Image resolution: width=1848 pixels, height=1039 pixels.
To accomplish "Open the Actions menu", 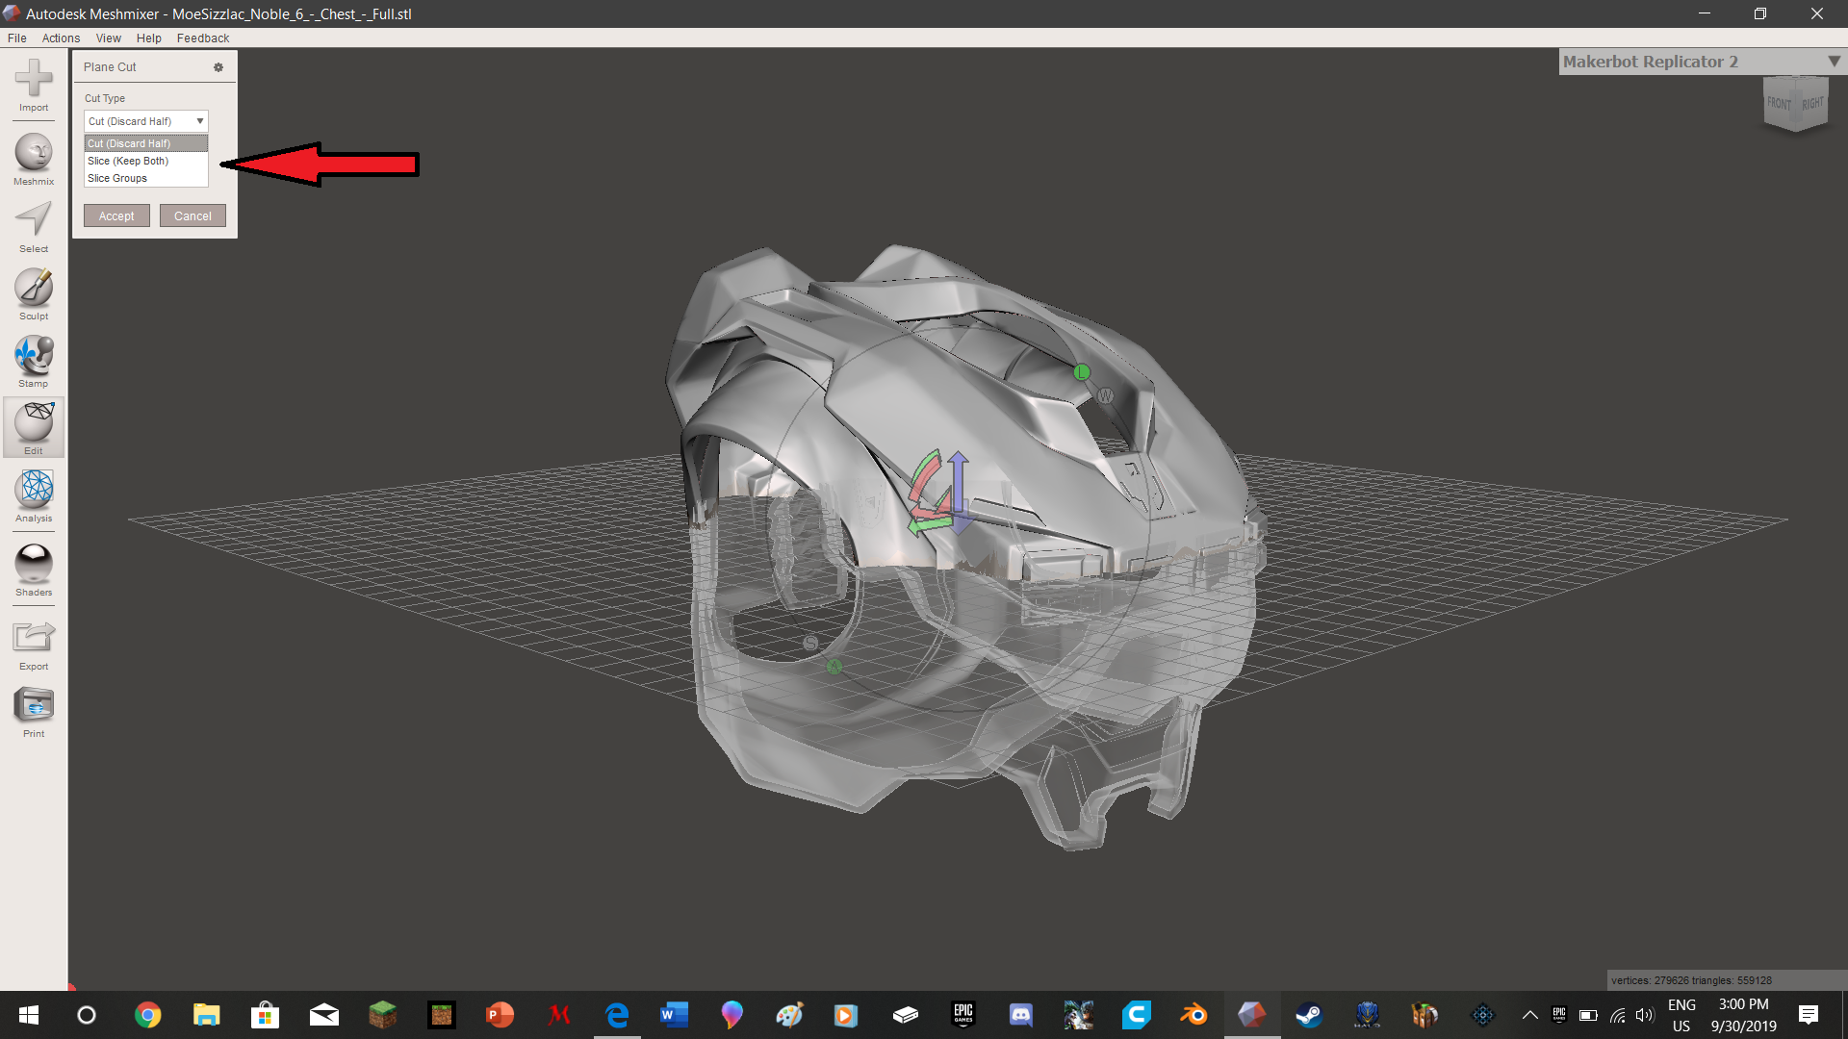I will [x=61, y=38].
